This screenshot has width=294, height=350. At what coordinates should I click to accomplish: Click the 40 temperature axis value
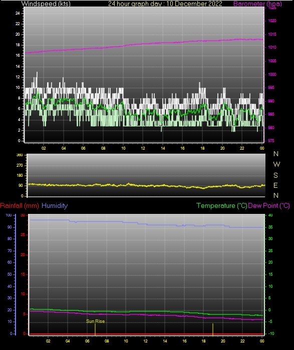pos(270,215)
